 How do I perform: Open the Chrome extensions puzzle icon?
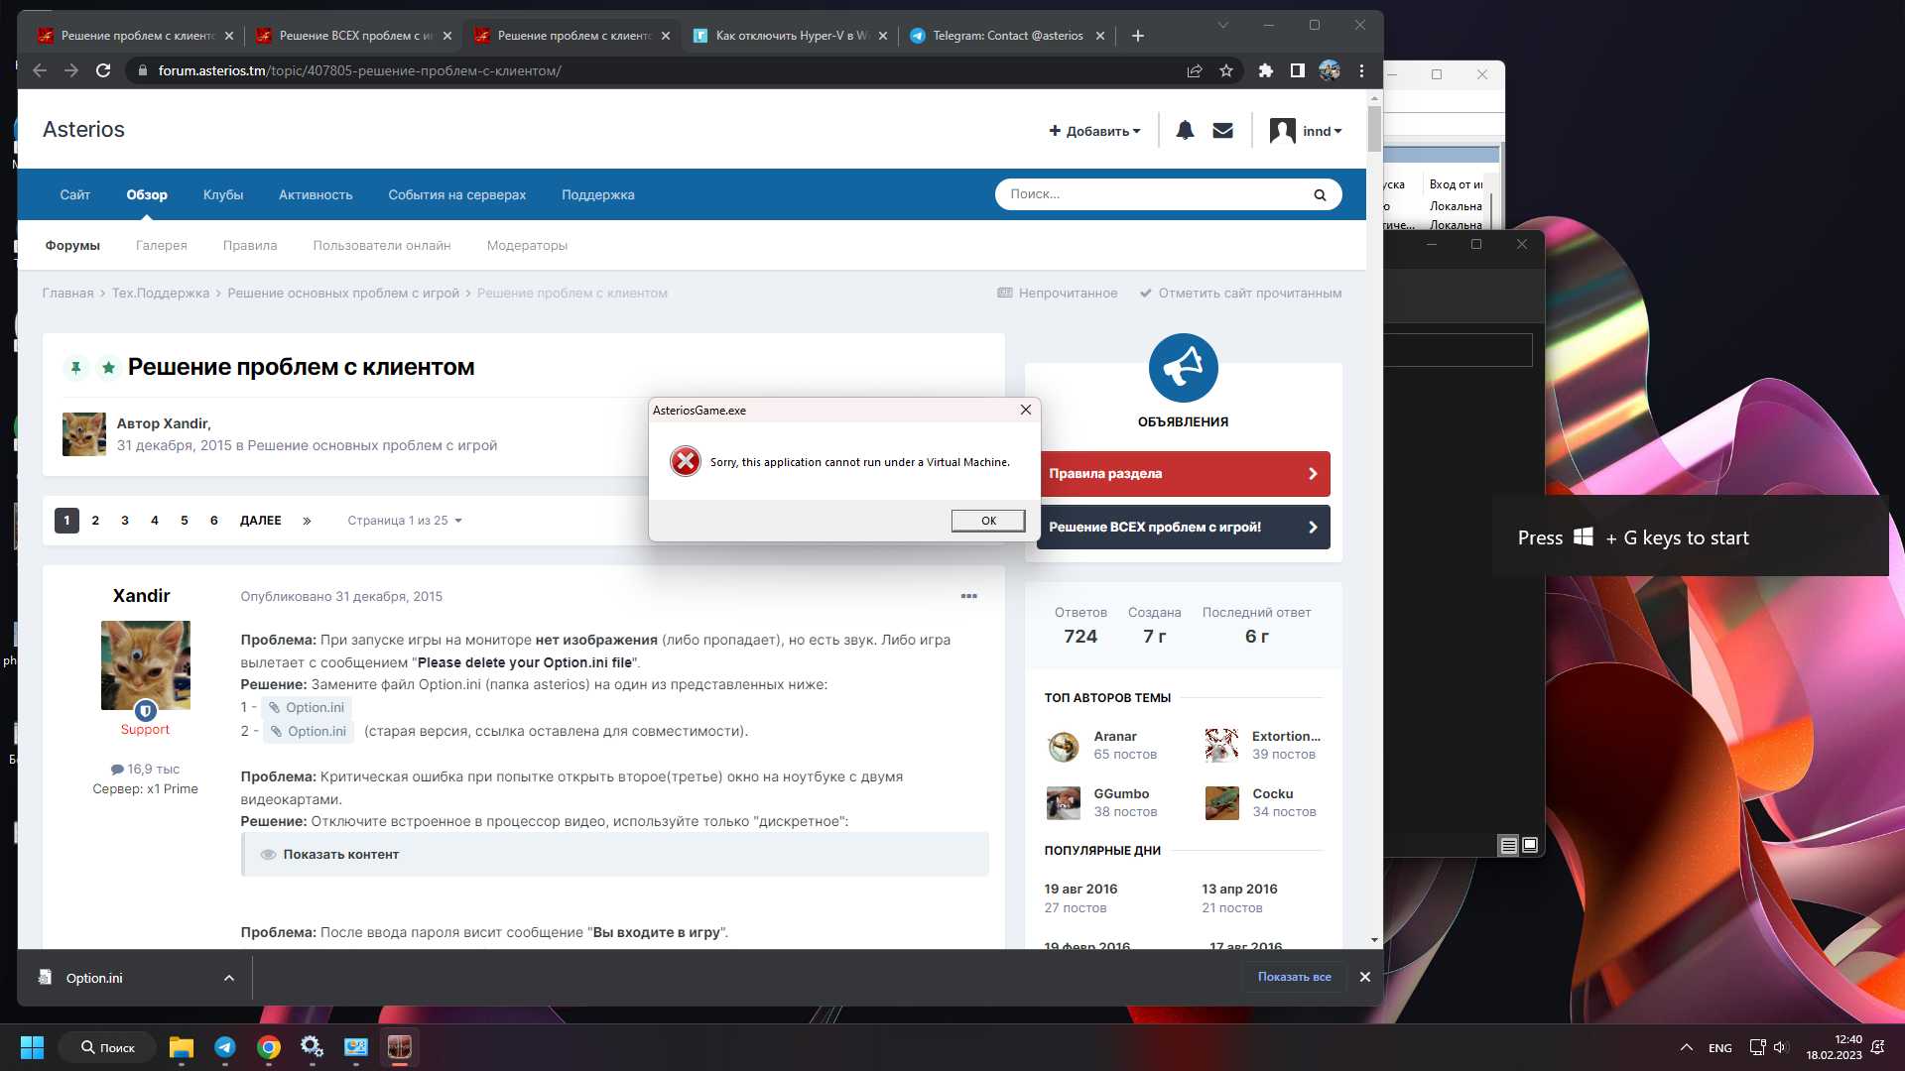pyautogui.click(x=1265, y=70)
